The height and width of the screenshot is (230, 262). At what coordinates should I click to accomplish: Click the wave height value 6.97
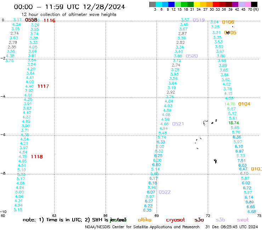click(240, 151)
